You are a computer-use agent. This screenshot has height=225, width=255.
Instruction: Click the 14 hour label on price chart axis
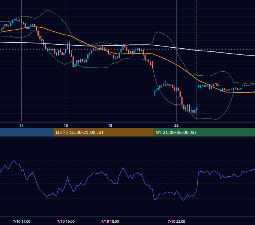21,126
